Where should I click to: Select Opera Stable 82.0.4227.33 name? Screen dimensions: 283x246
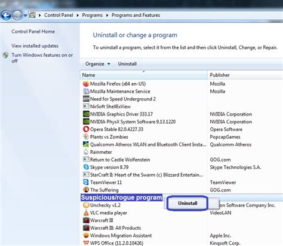point(116,129)
